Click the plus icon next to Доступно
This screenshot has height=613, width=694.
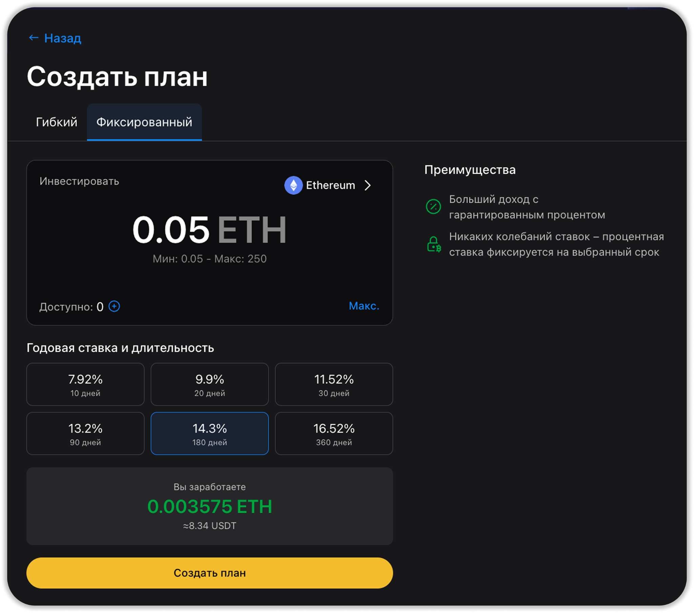[114, 306]
